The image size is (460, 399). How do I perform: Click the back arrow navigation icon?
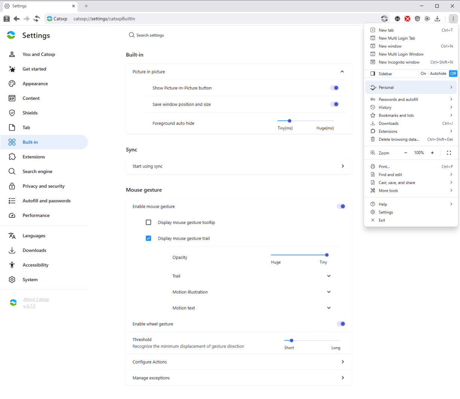[x=16, y=19]
